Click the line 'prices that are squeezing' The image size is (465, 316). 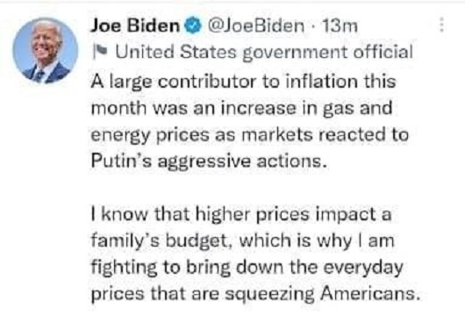tap(255, 294)
